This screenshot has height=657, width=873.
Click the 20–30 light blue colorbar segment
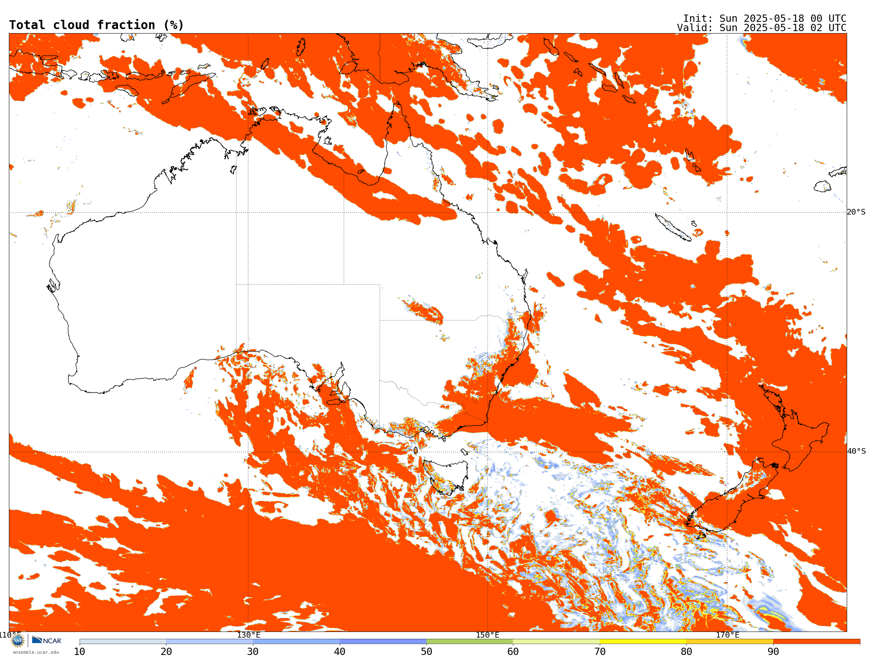point(209,642)
